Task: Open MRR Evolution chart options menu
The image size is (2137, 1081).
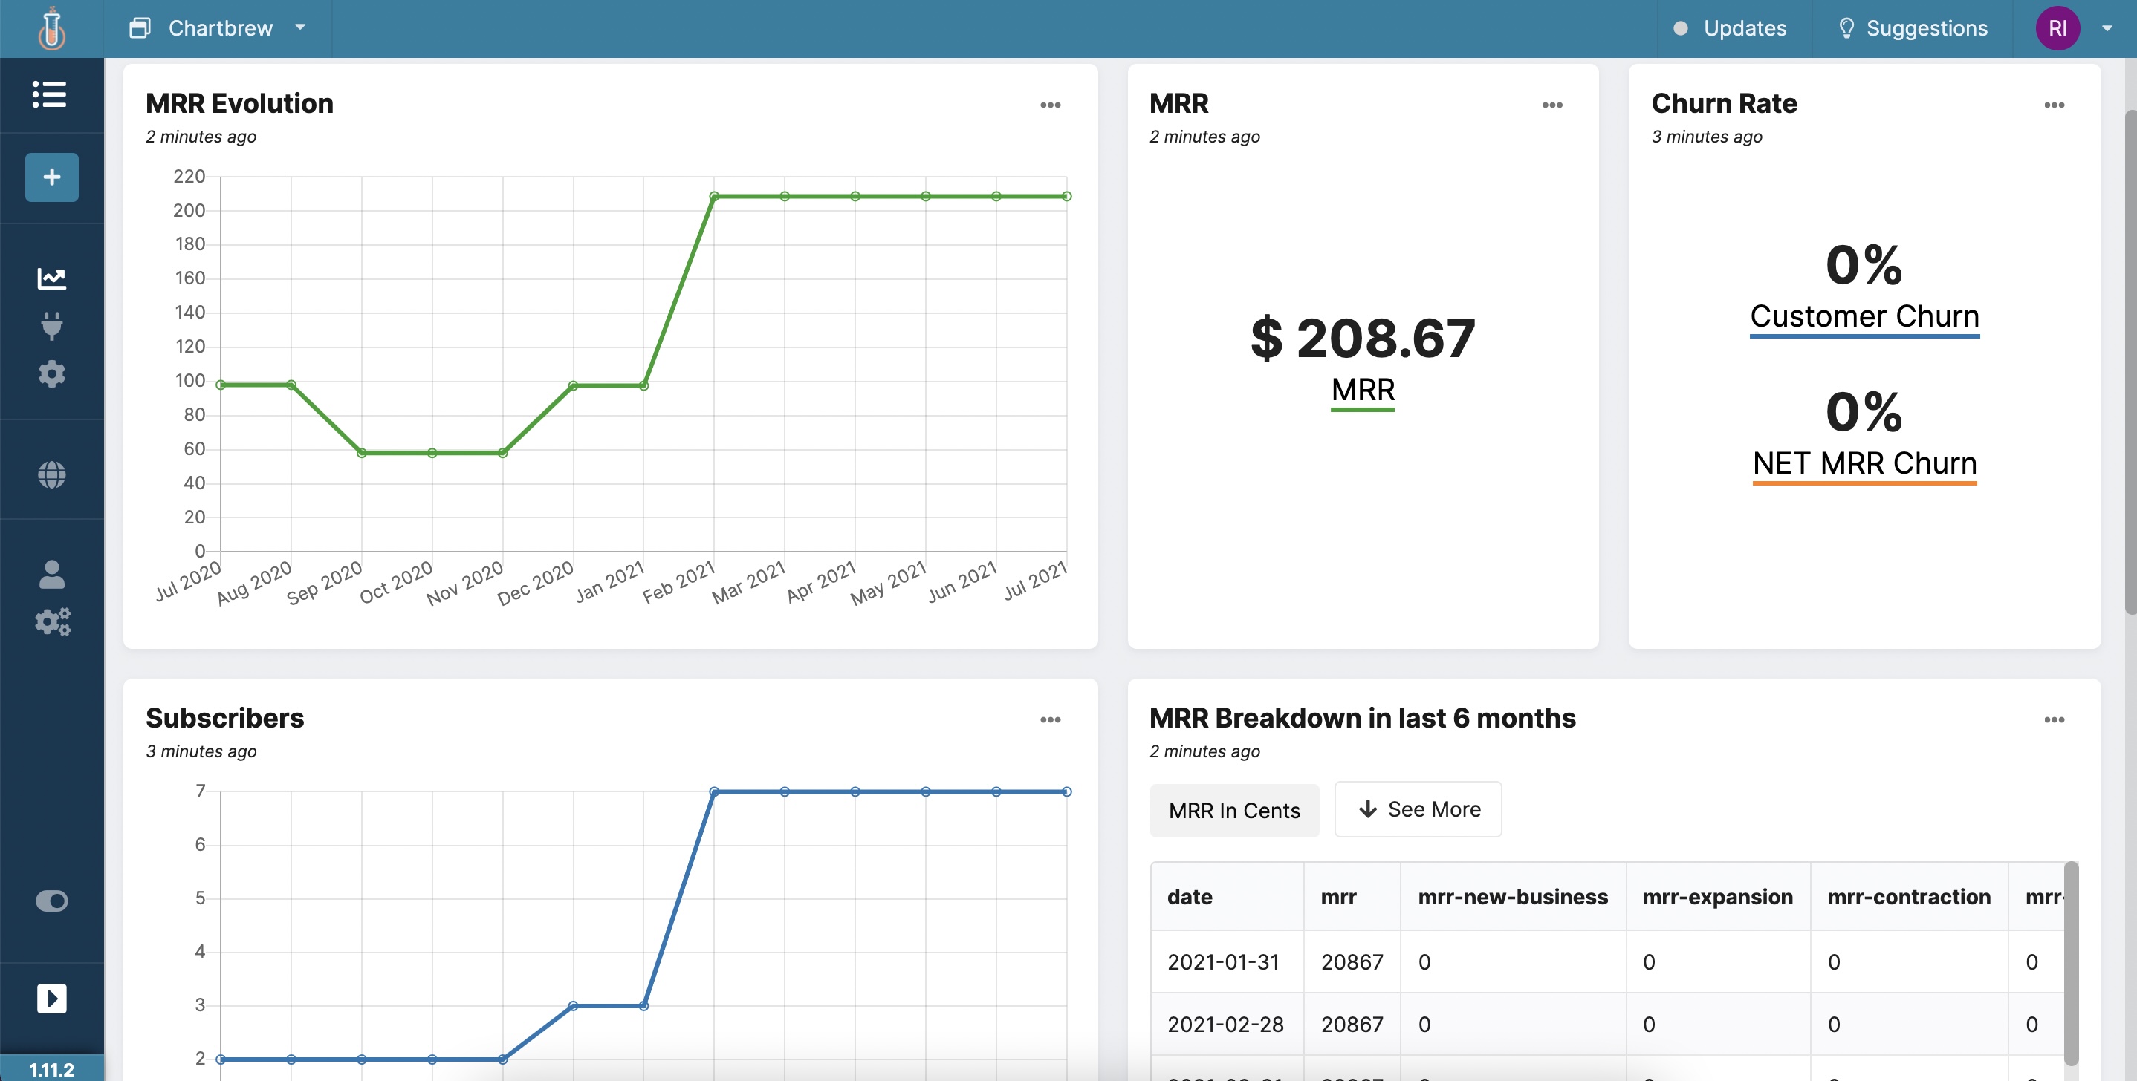Action: point(1050,105)
